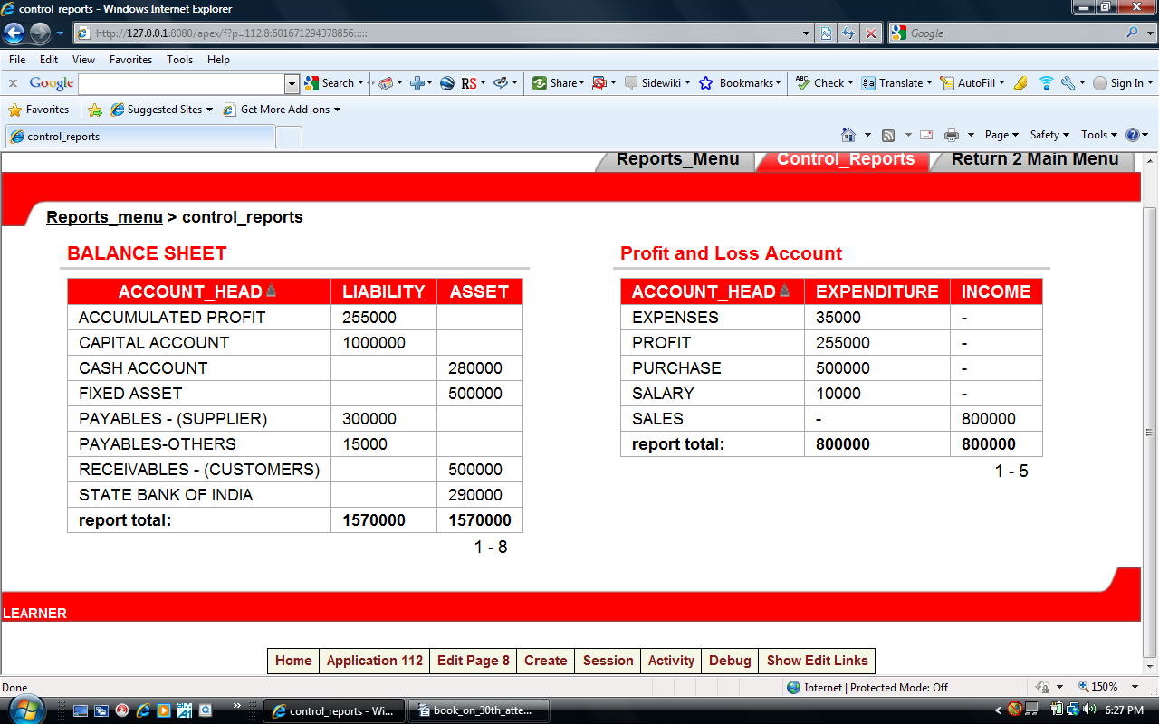Click the Stop loading X icon
The height and width of the screenshot is (724, 1159).
point(870,33)
